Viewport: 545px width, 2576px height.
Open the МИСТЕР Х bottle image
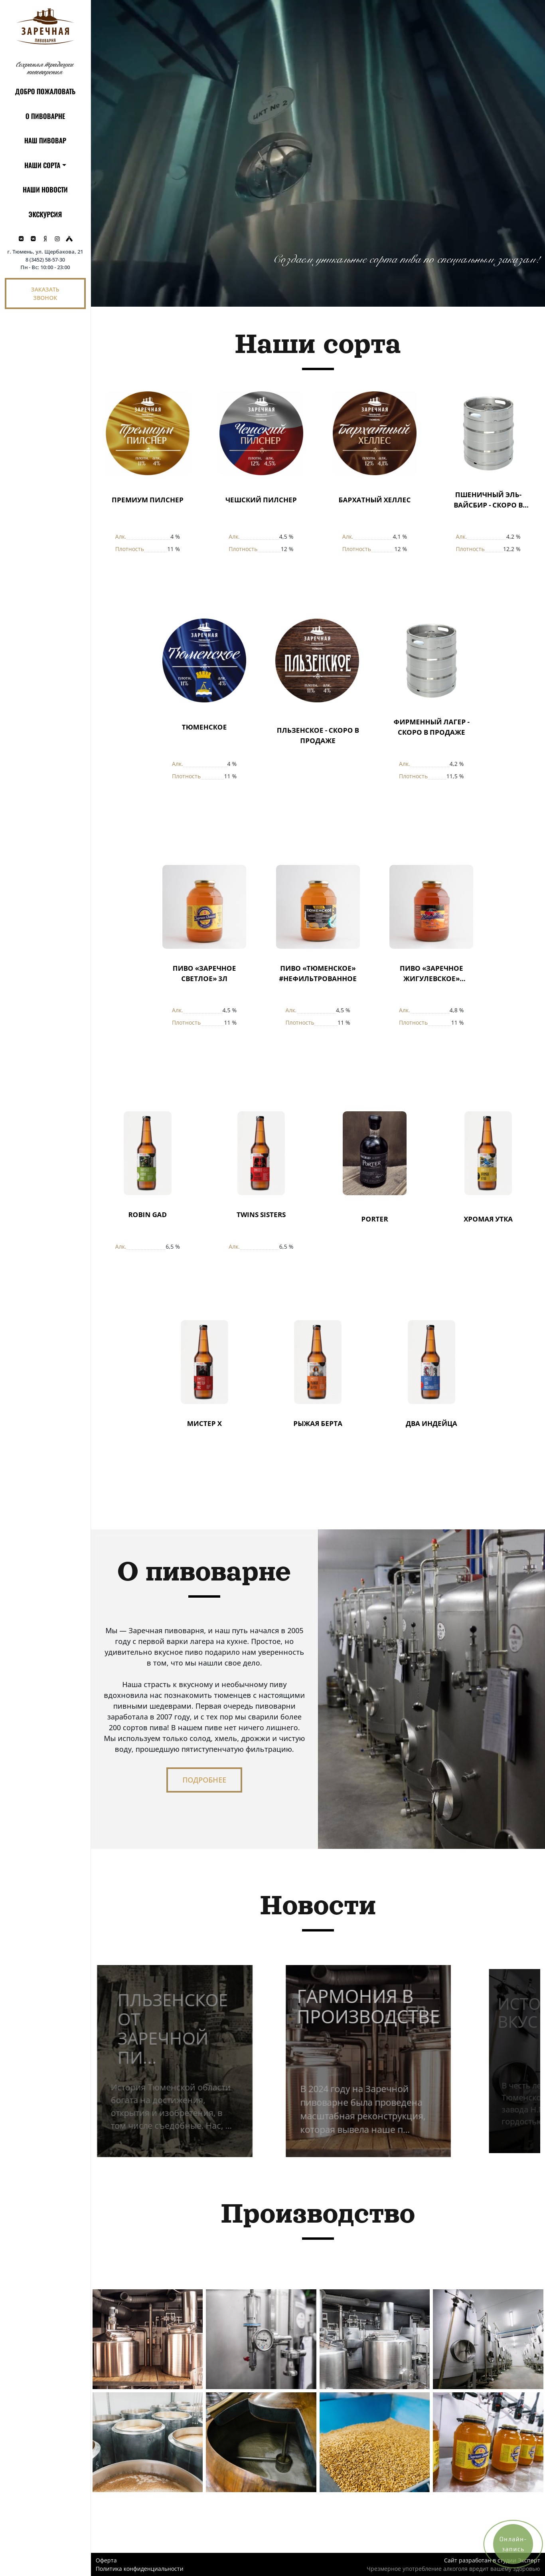(x=204, y=1362)
